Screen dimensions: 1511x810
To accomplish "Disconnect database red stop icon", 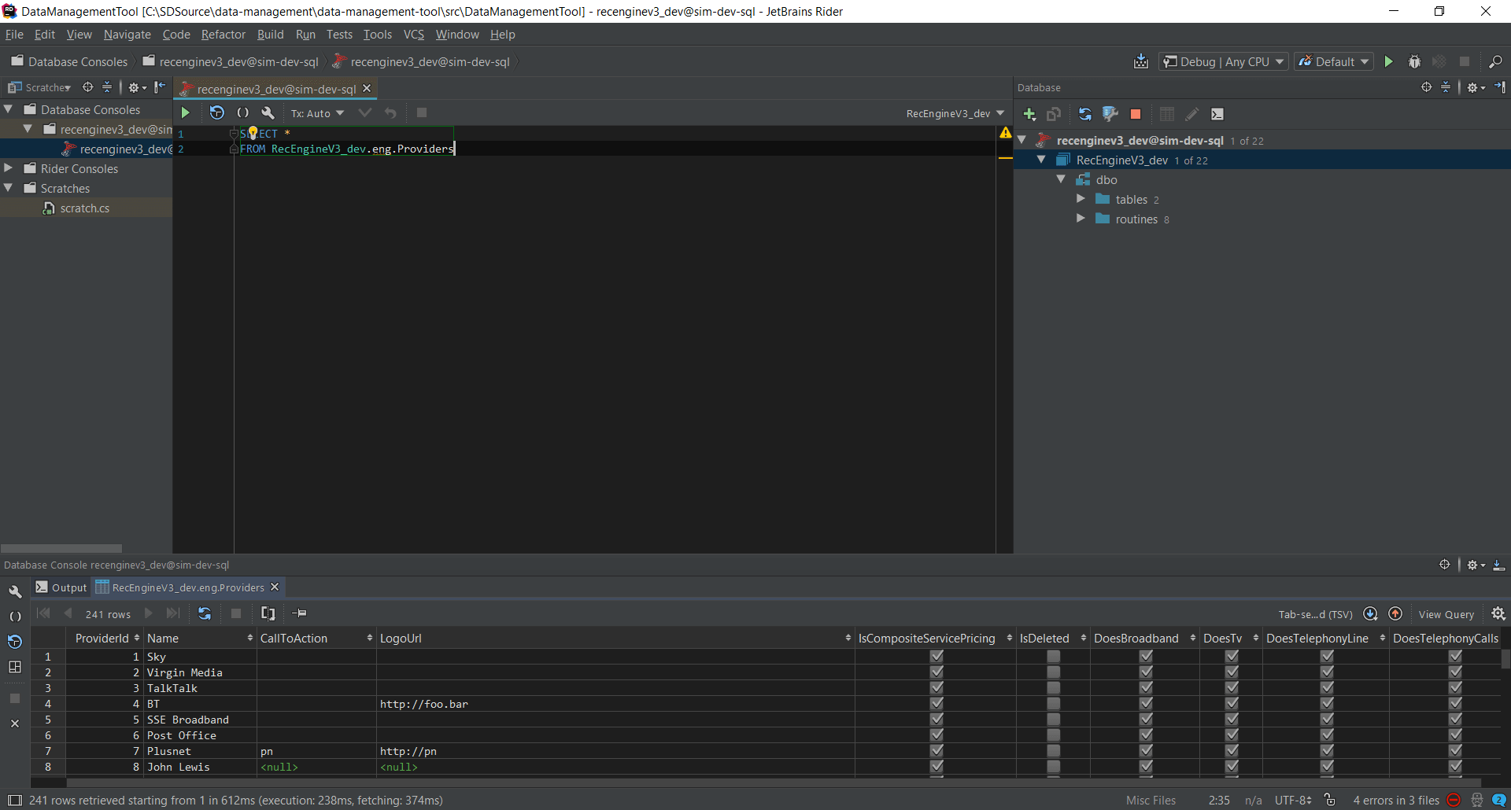I will pyautogui.click(x=1136, y=115).
